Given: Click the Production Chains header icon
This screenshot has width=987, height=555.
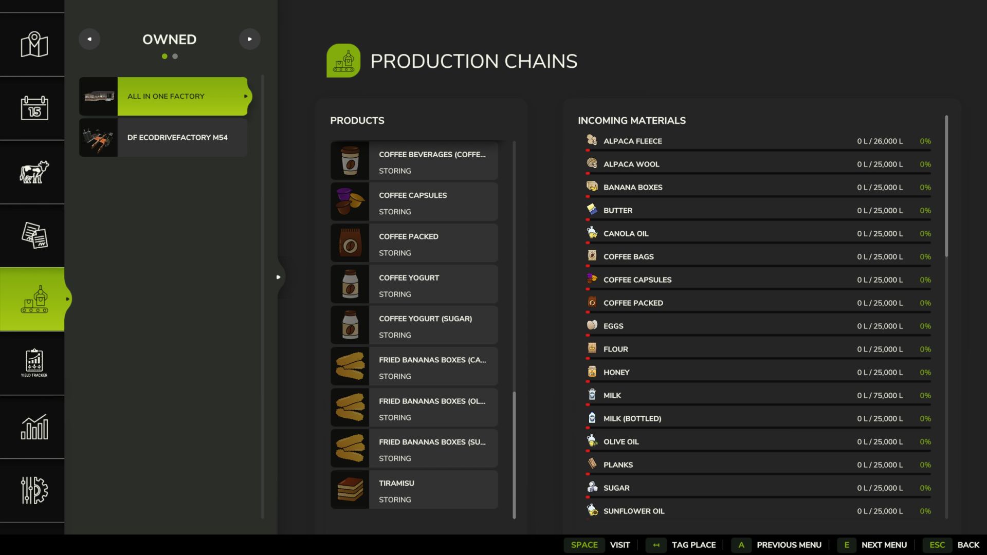Looking at the screenshot, I should [x=343, y=61].
